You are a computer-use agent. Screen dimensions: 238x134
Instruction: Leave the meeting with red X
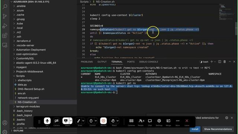tap(187, 121)
